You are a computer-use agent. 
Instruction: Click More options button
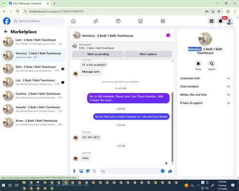148,54
